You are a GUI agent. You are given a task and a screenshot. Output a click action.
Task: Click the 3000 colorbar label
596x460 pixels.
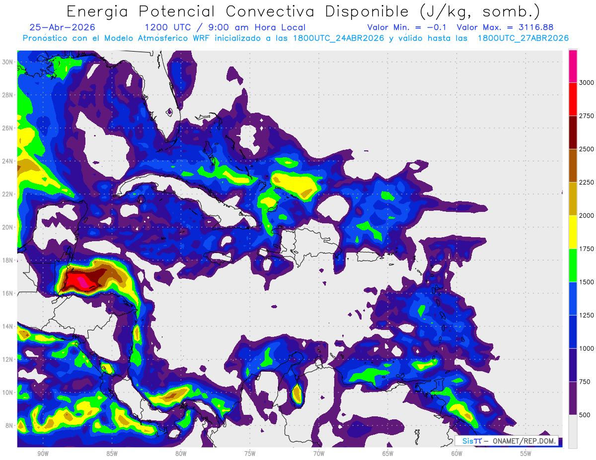coord(586,82)
